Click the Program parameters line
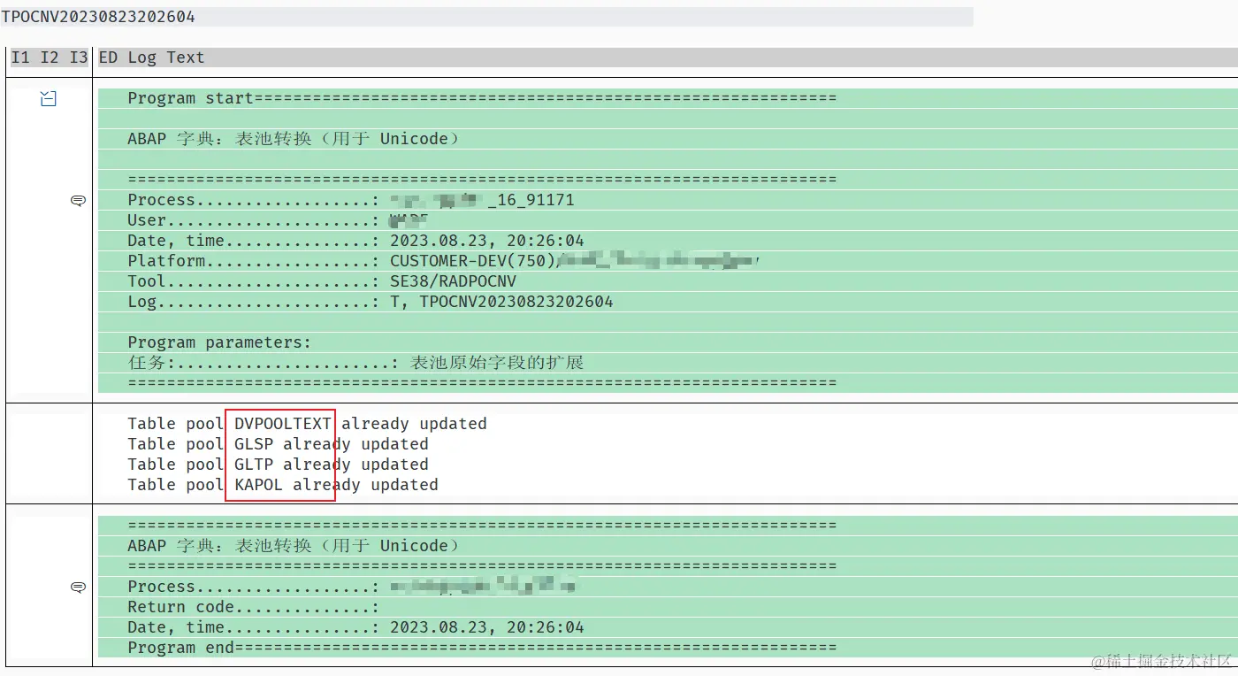The height and width of the screenshot is (676, 1238). pos(219,342)
